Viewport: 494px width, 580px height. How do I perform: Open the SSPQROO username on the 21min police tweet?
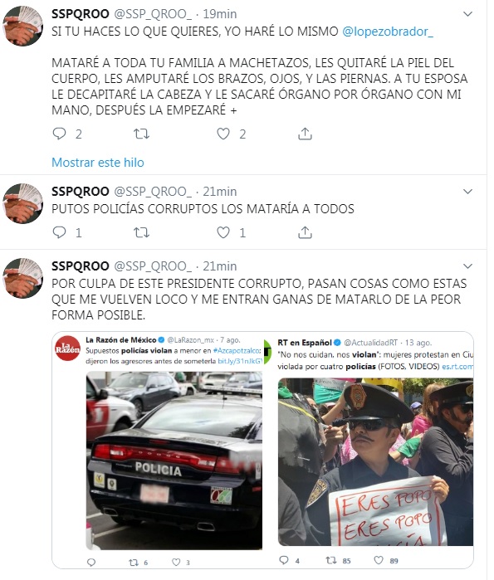(81, 191)
